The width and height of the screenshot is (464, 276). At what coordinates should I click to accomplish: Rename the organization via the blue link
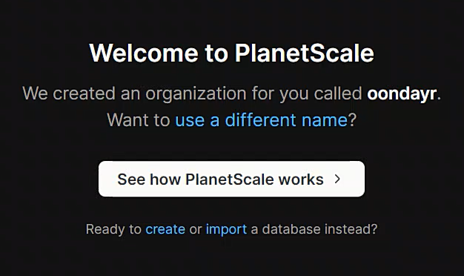click(x=262, y=120)
